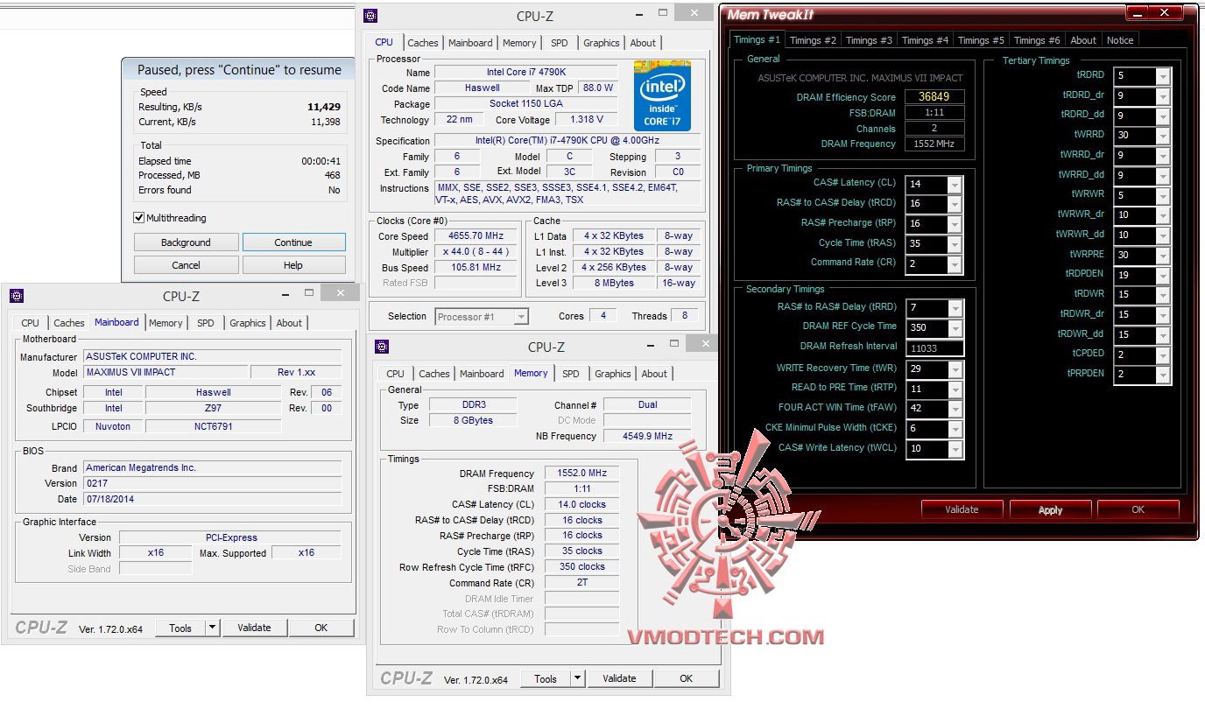1205x709 pixels.
Task: Open the Notice tab in Mem TweakIt
Action: pos(1120,40)
